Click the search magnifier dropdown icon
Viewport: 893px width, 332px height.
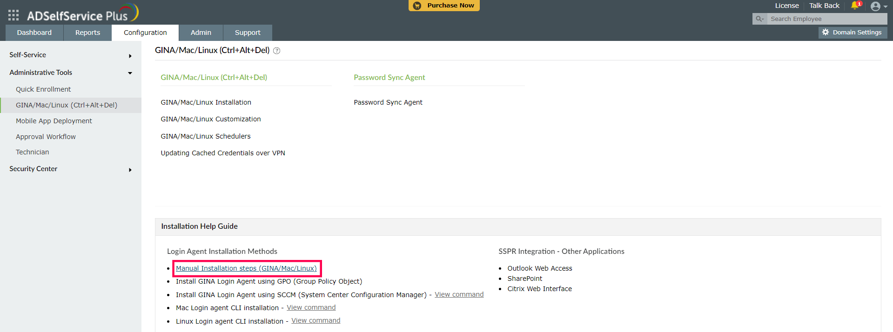[x=759, y=19]
